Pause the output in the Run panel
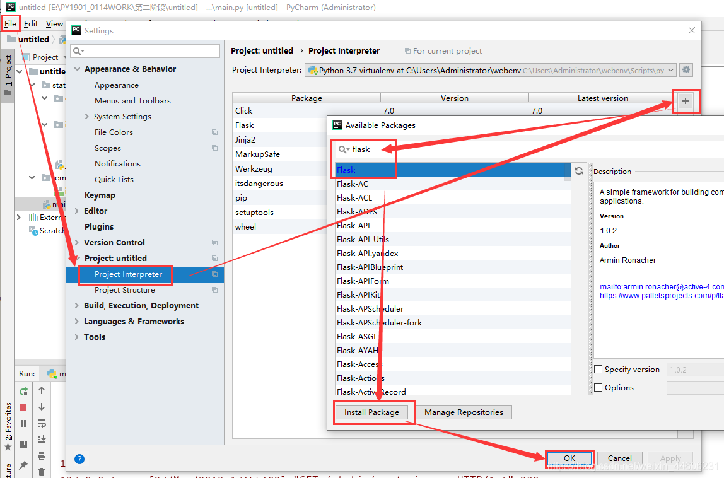 pyautogui.click(x=23, y=424)
